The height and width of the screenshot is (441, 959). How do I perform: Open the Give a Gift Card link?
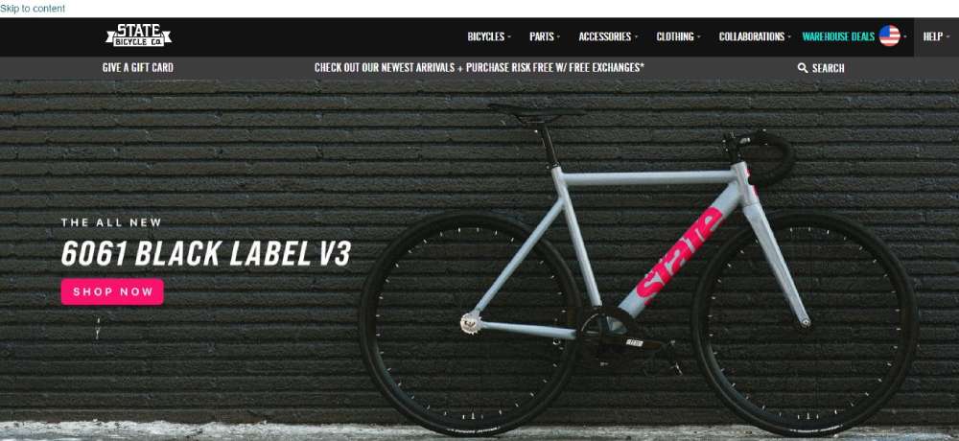[137, 67]
